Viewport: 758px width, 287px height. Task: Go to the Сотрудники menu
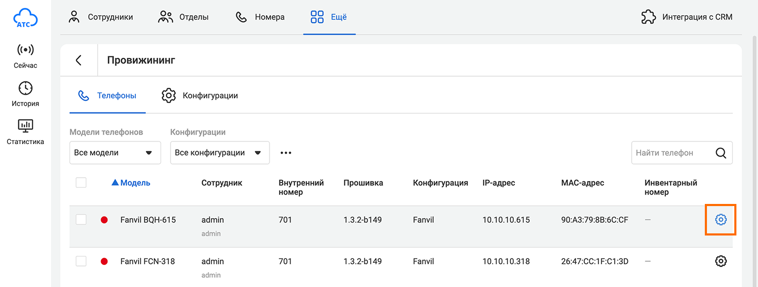click(101, 17)
